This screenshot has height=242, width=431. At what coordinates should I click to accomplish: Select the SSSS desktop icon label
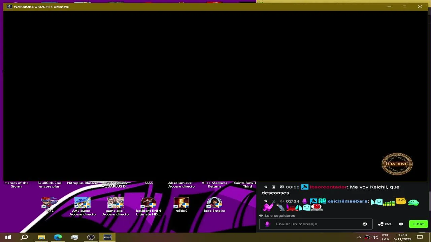pyautogui.click(x=148, y=183)
